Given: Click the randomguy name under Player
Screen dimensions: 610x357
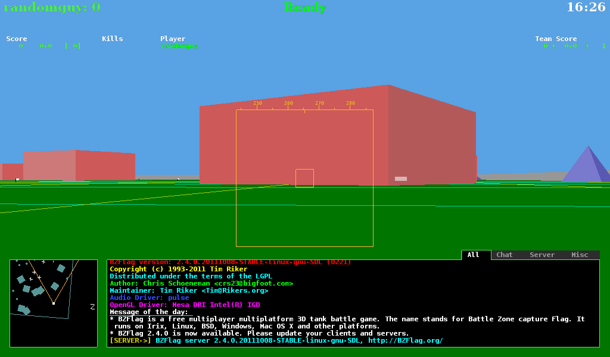Looking at the screenshot, I should point(179,46).
